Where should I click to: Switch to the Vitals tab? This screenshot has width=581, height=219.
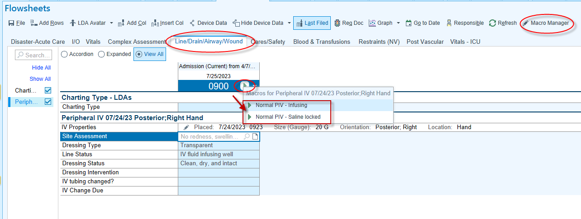coord(93,42)
